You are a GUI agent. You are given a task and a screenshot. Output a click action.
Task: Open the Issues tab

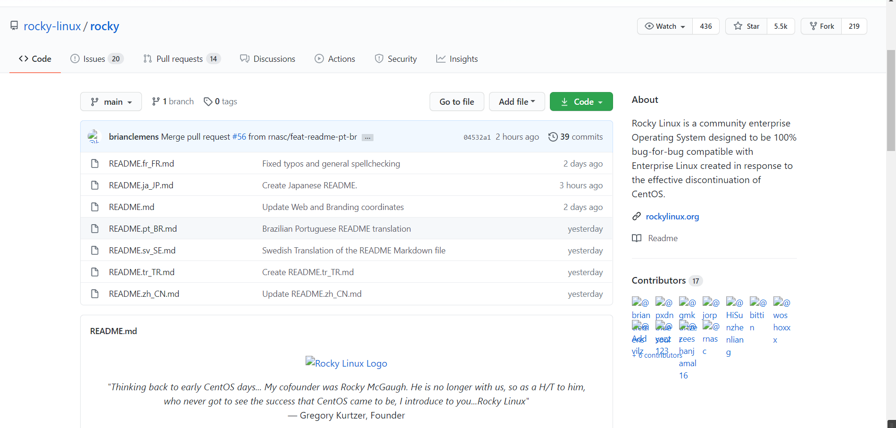pyautogui.click(x=97, y=59)
